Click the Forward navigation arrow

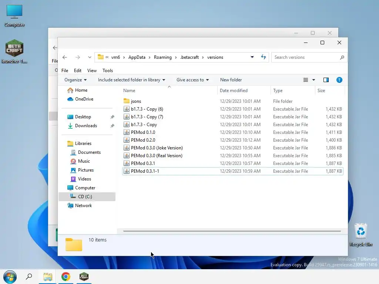pos(78,57)
